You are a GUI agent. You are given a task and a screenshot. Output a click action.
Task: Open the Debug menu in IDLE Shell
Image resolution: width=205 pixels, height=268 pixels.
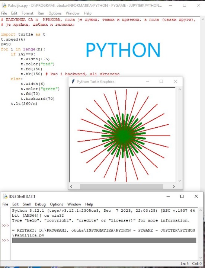tap(40, 204)
